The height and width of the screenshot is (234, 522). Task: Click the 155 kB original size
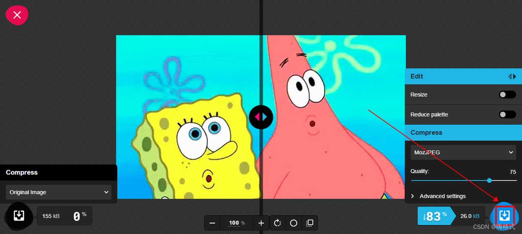pos(51,216)
